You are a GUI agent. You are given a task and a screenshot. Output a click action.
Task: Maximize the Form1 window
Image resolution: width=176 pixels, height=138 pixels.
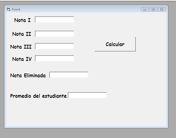153,9
